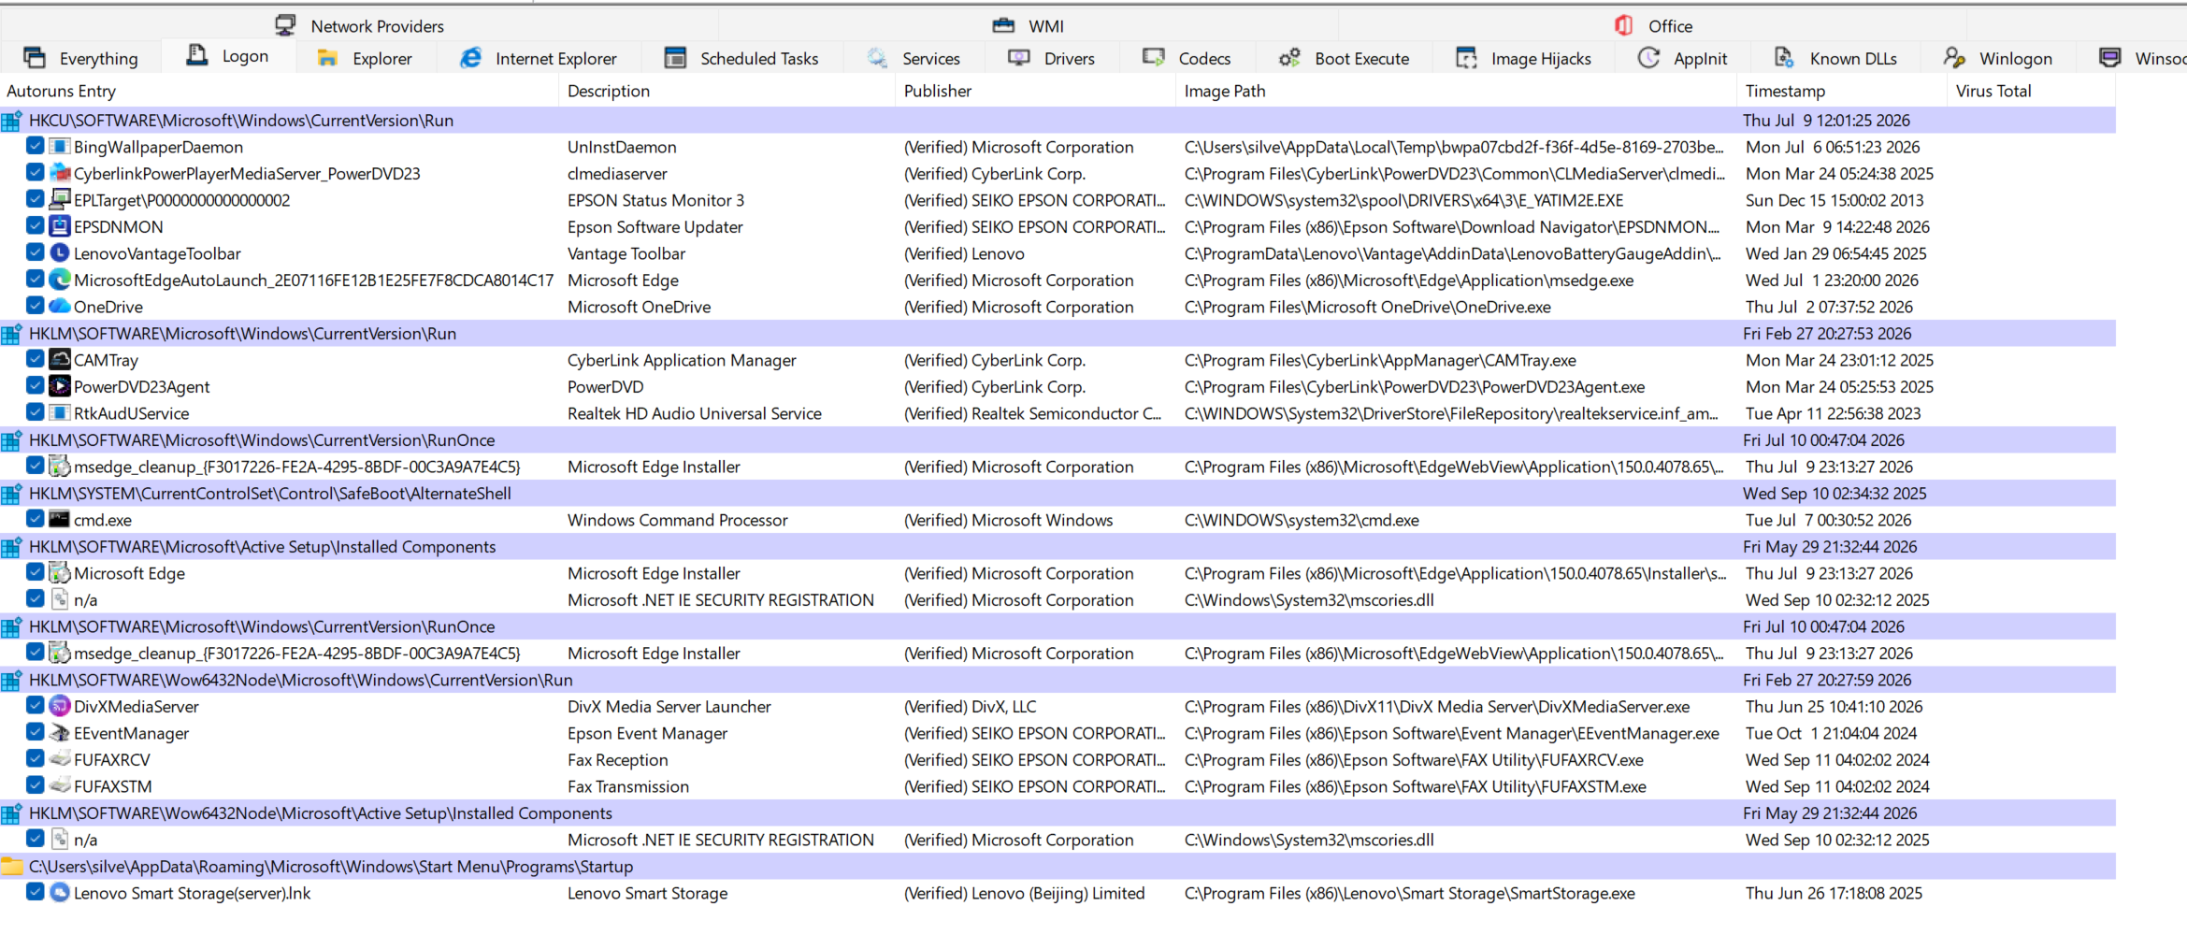Viewport: 2187px width, 949px height.
Task: Switch to the Explorer tab
Action: click(x=365, y=58)
